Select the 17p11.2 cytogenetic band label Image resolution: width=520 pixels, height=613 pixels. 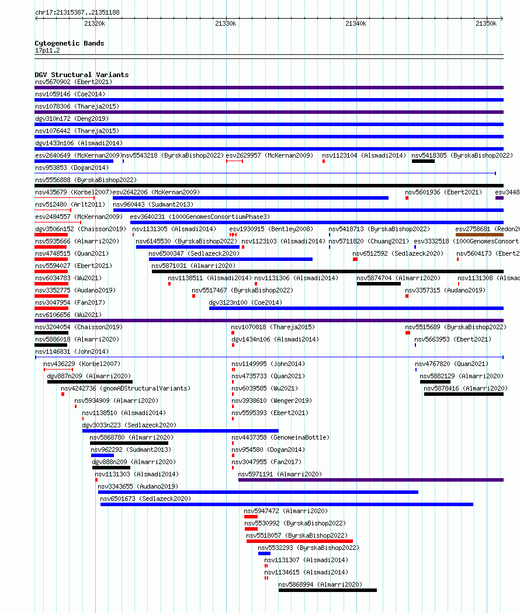(x=47, y=50)
